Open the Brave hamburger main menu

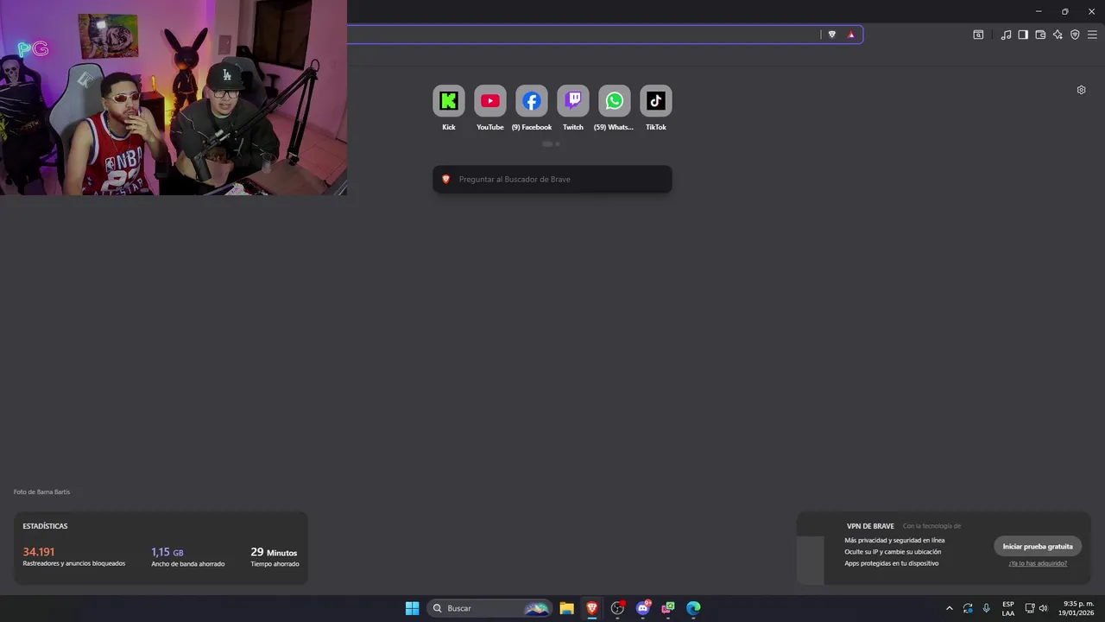(1092, 35)
